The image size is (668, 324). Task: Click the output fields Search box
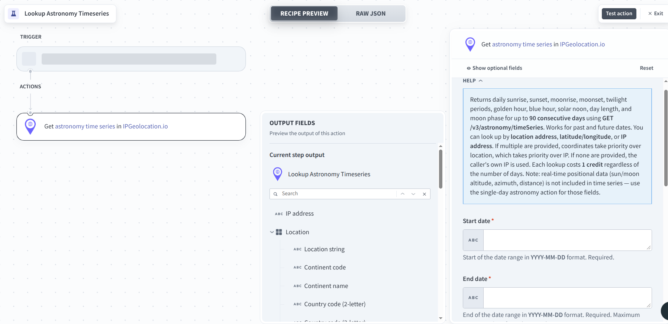click(338, 194)
